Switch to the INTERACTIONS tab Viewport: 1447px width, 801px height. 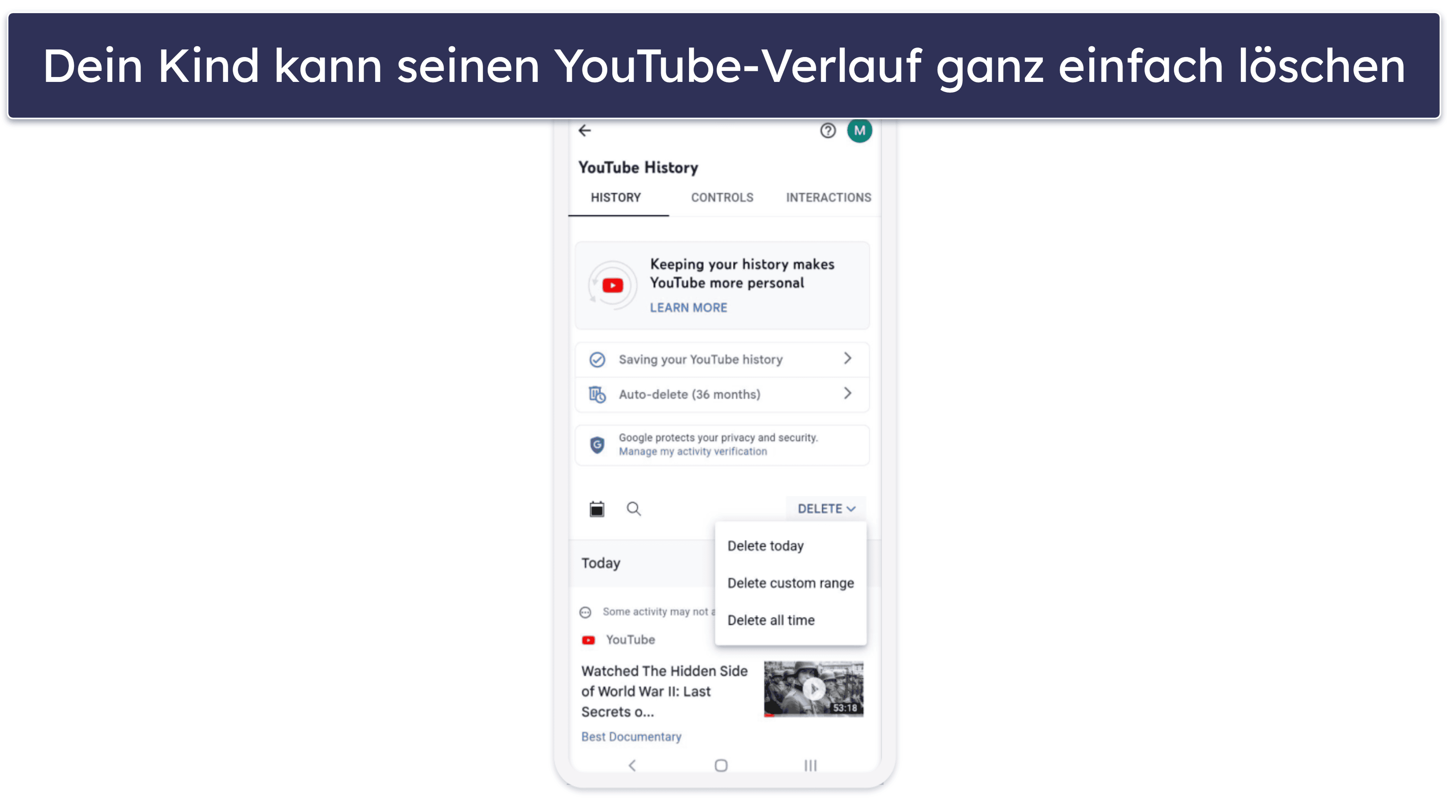[x=828, y=197]
